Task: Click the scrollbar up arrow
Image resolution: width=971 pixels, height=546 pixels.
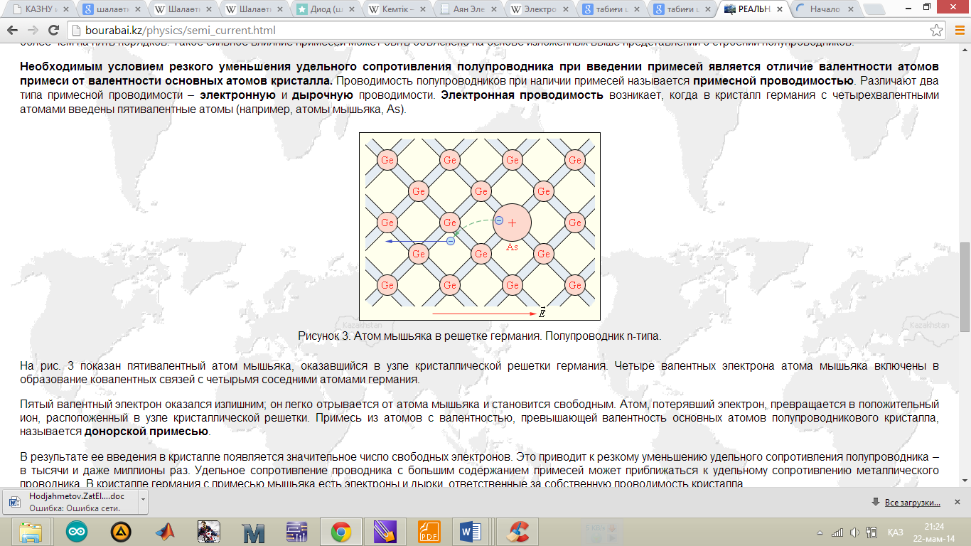Action: pyautogui.click(x=965, y=50)
